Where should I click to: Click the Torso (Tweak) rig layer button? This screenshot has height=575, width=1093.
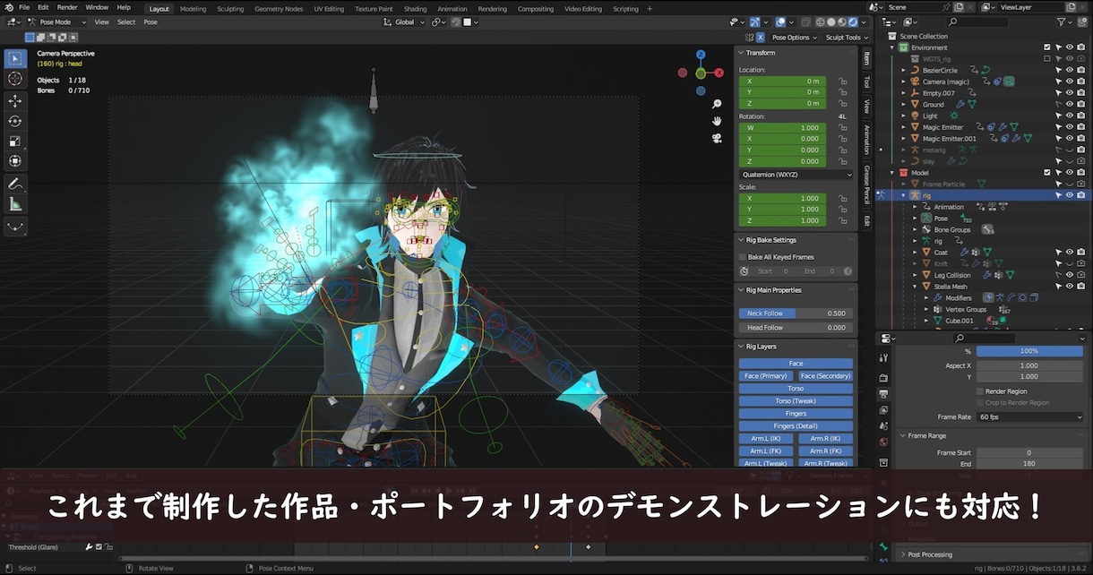796,401
